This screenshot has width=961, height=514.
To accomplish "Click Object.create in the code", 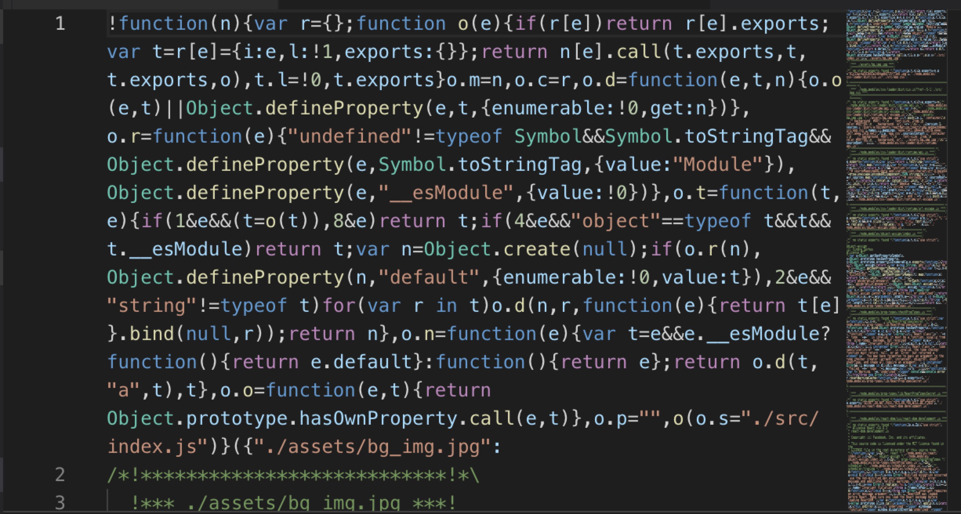I will 498,250.
